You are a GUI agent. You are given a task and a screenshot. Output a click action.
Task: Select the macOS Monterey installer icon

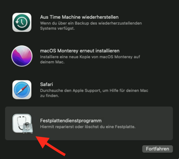pos(22,56)
